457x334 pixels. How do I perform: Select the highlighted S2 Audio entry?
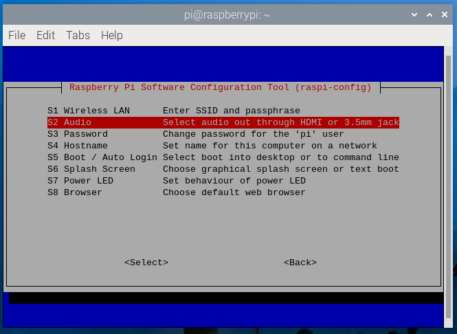click(223, 122)
